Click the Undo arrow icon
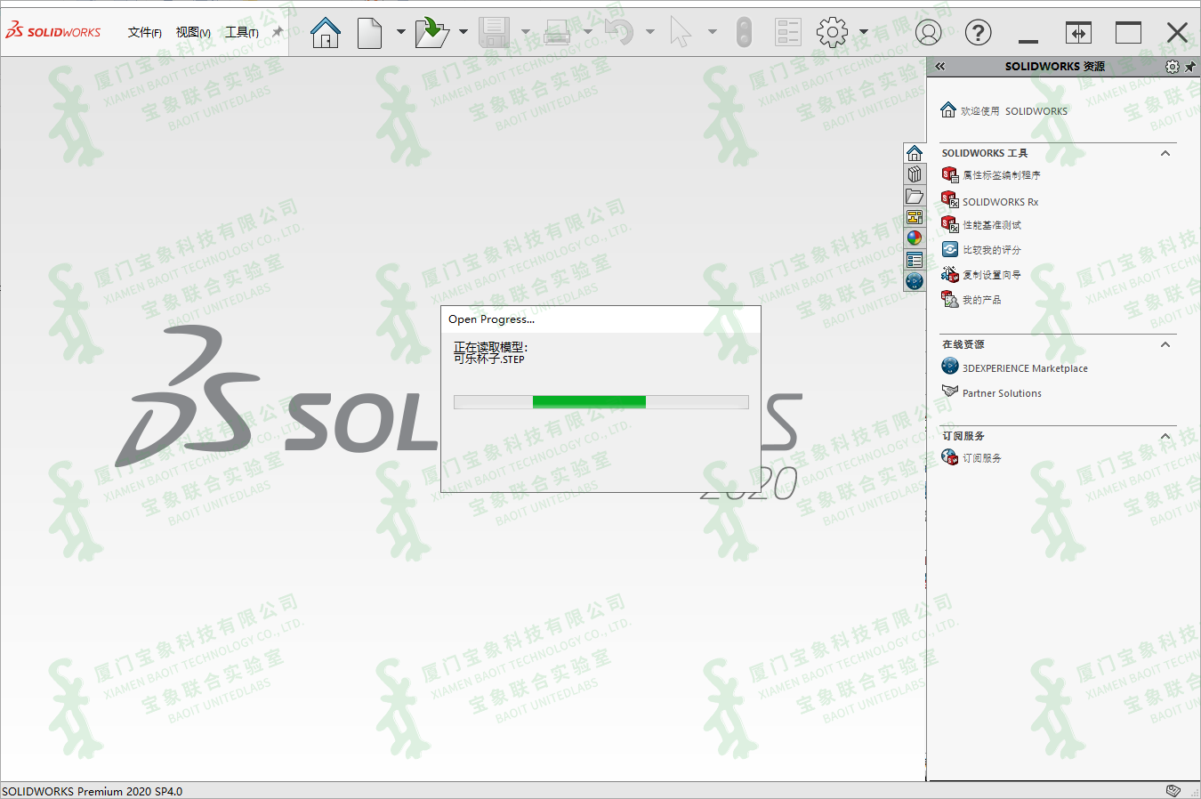The image size is (1201, 799). 618,33
